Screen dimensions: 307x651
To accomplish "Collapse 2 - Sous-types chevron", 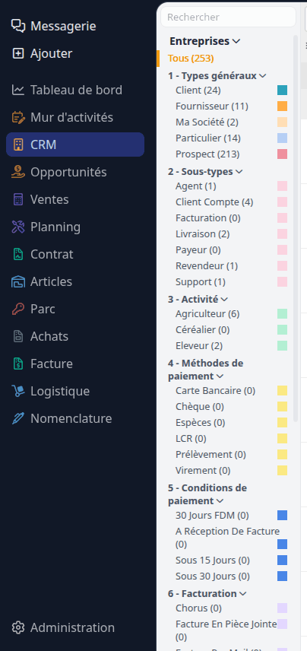I will coord(239,172).
